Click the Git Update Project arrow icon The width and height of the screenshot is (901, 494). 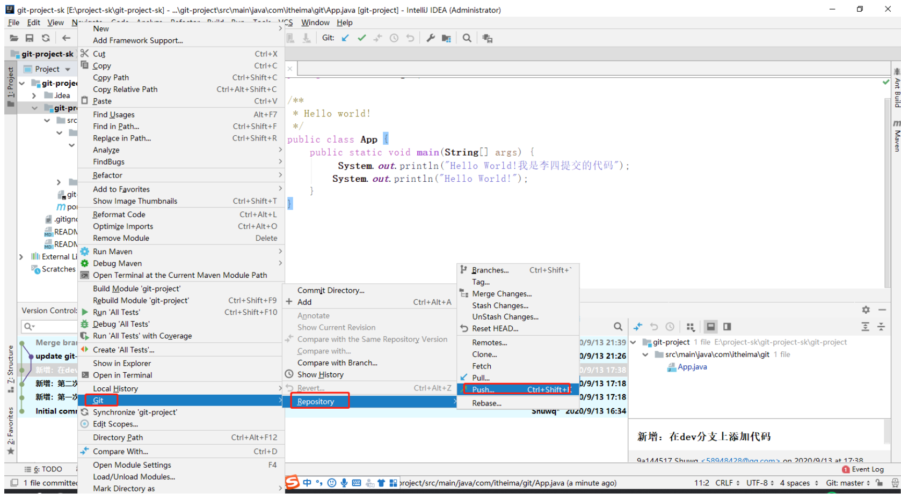click(x=345, y=38)
